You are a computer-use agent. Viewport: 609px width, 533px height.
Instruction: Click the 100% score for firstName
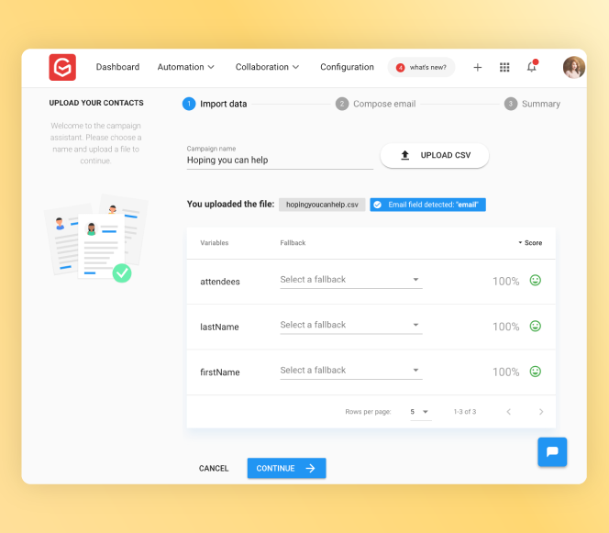(505, 372)
